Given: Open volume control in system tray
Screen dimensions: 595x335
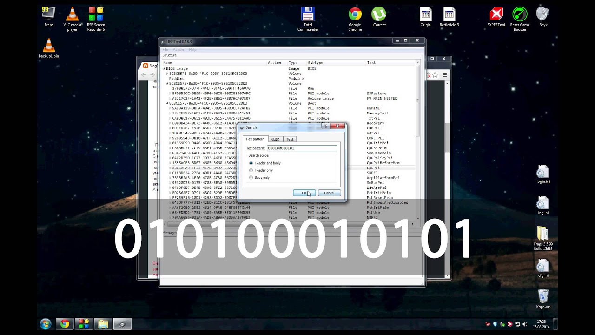Looking at the screenshot, I should 525,324.
